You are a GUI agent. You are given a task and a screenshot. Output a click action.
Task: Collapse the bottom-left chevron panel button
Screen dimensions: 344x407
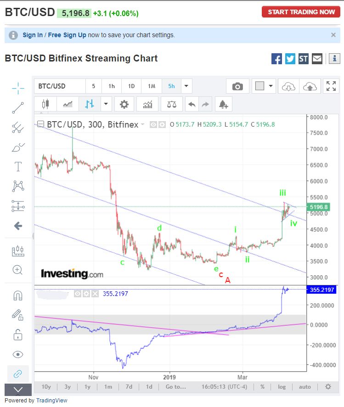pos(18,390)
